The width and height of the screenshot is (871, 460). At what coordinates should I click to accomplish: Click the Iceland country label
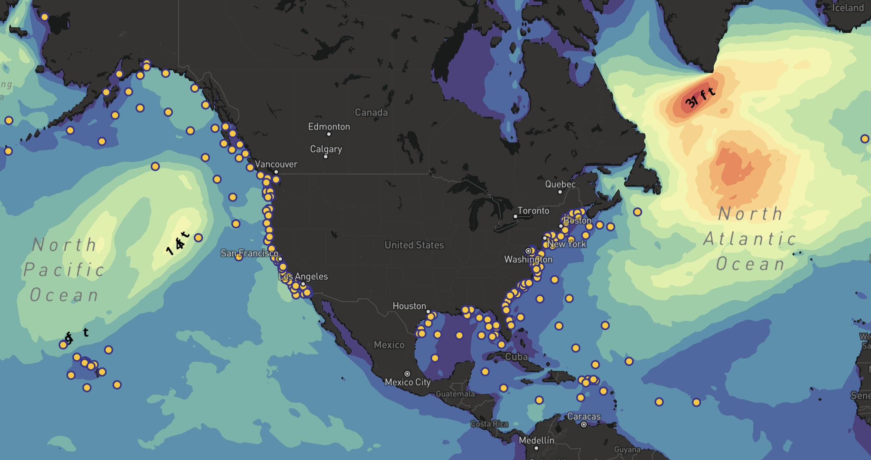click(848, 8)
